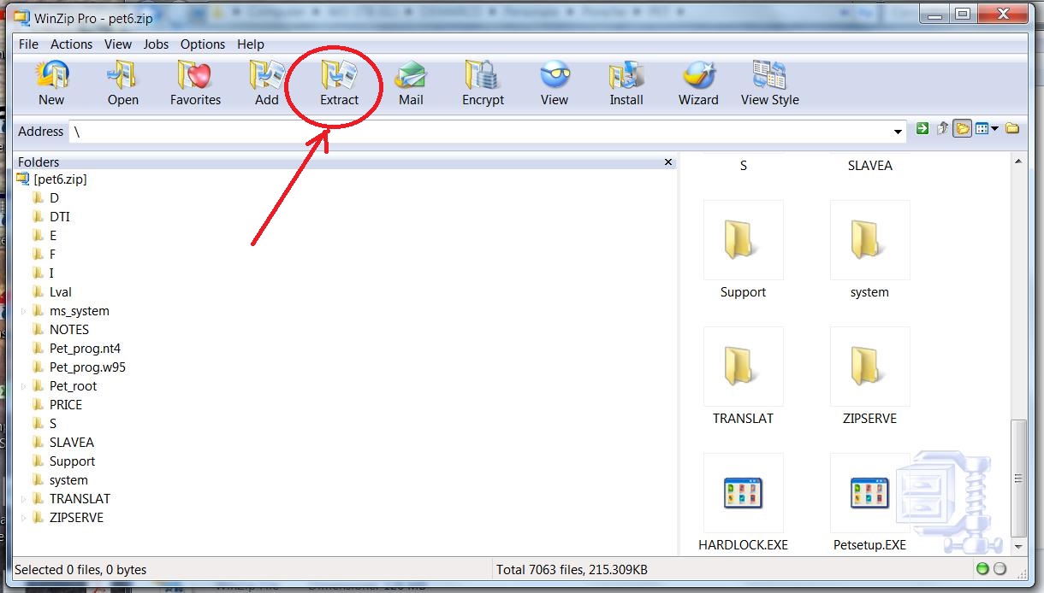Click the scrollbar up arrow
This screenshot has height=593, width=1044.
1018,162
